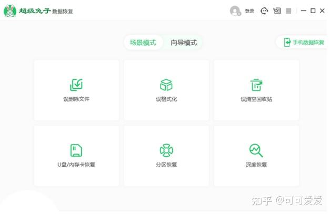331x214 pixels.
Task: Click the 分区恢复 lifebuoy icon
Action: 166,150
